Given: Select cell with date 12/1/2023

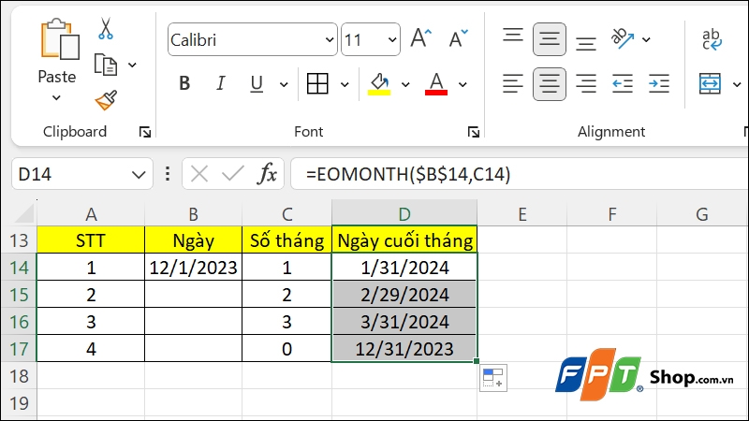Looking at the screenshot, I should click(194, 268).
